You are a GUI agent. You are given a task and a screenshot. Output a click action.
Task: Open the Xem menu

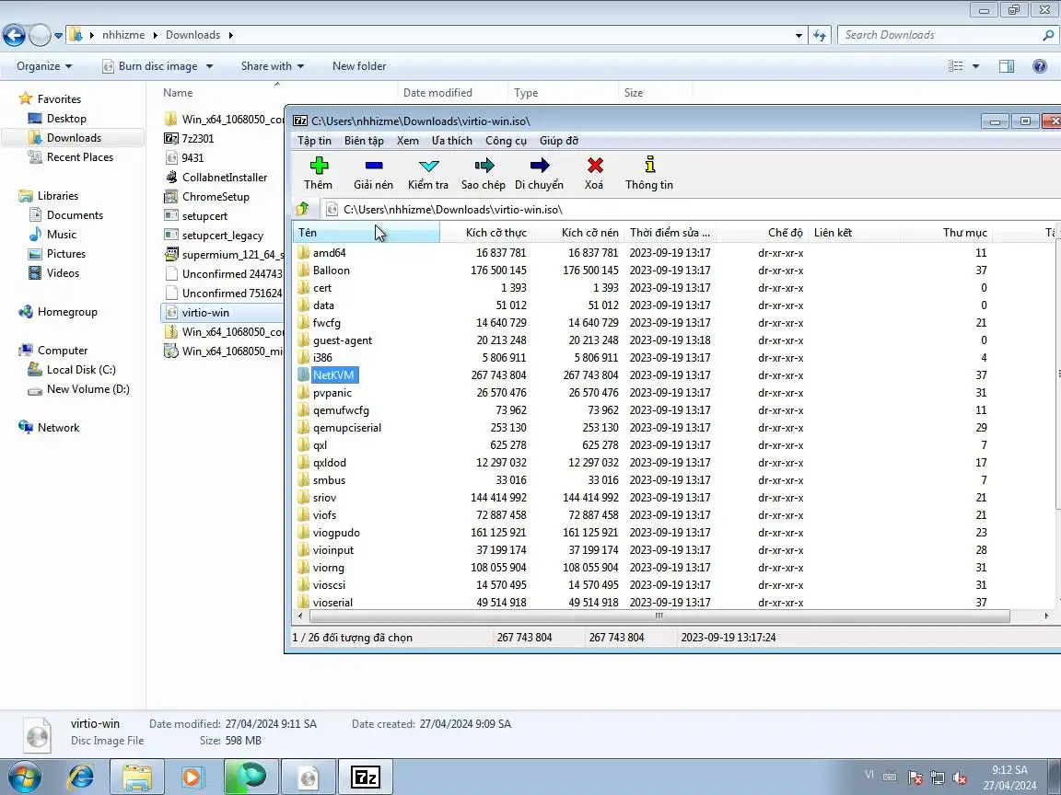[407, 141]
